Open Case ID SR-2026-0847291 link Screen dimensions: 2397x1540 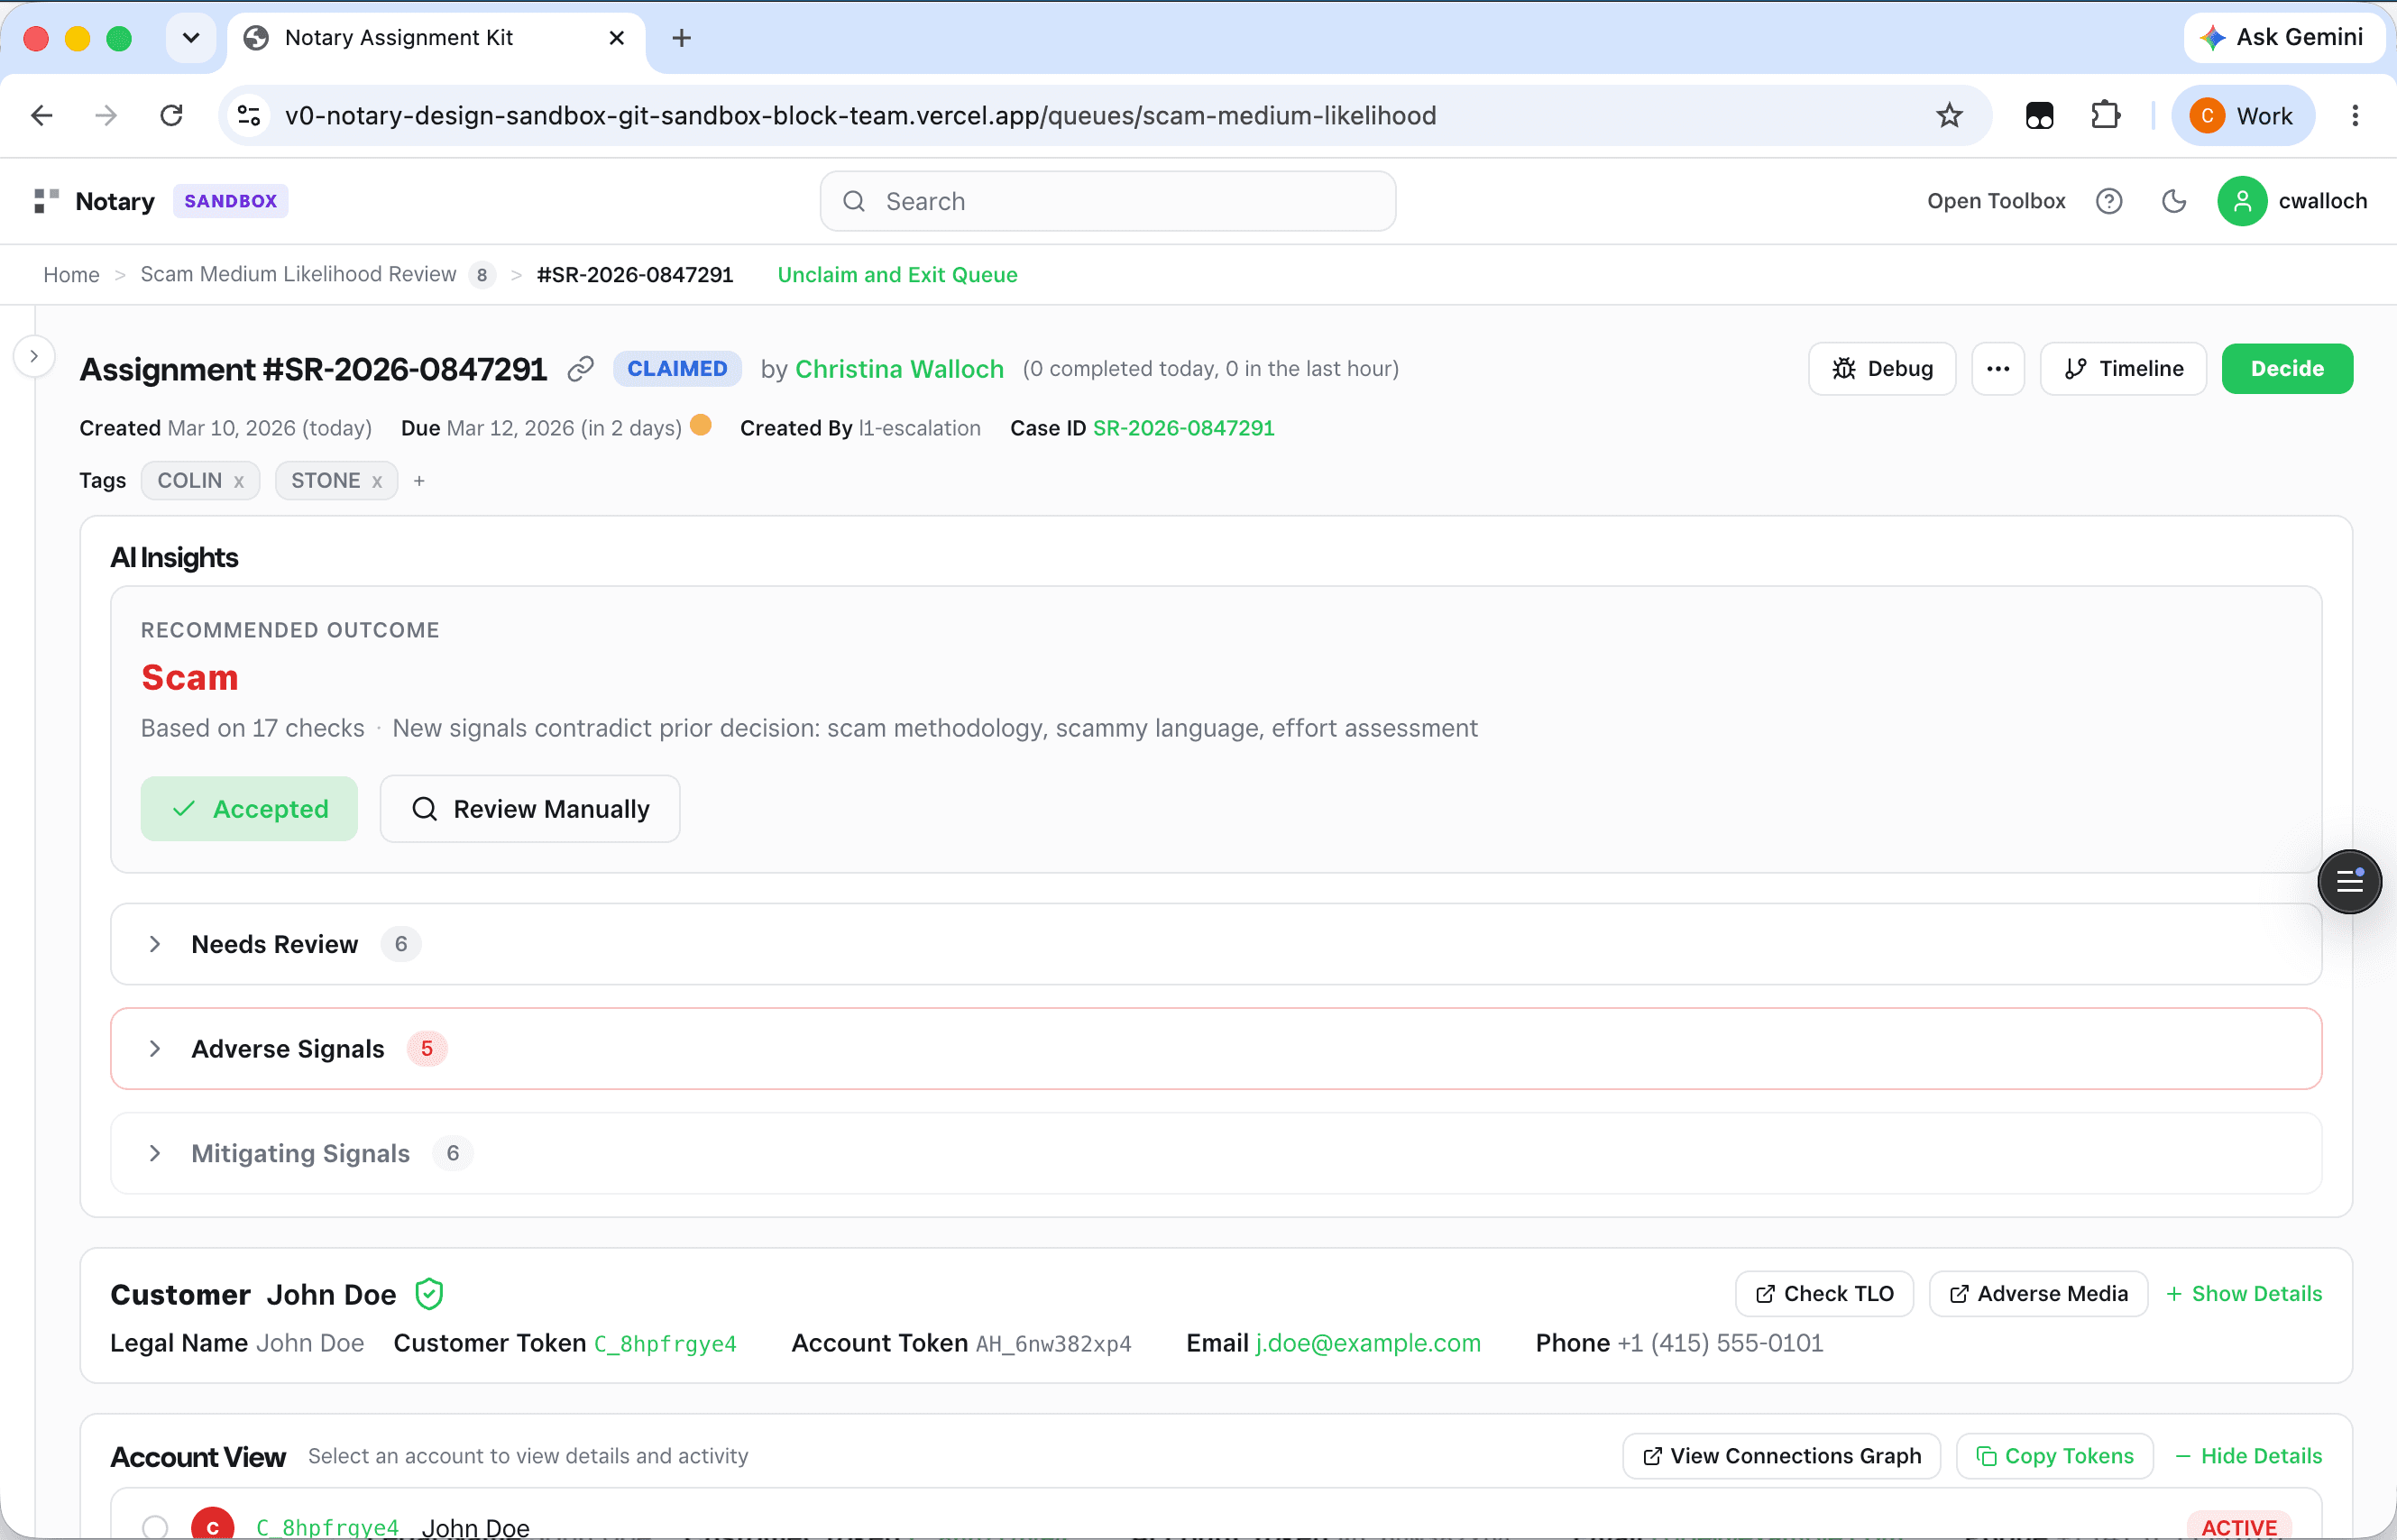[x=1183, y=428]
